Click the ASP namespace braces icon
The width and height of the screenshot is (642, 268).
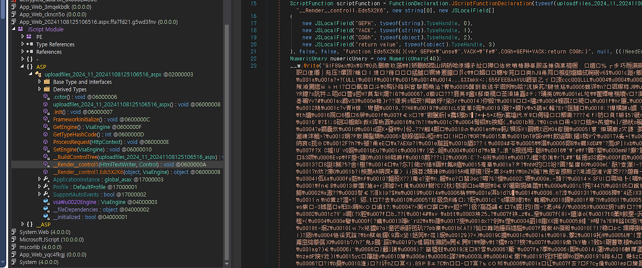[31, 67]
